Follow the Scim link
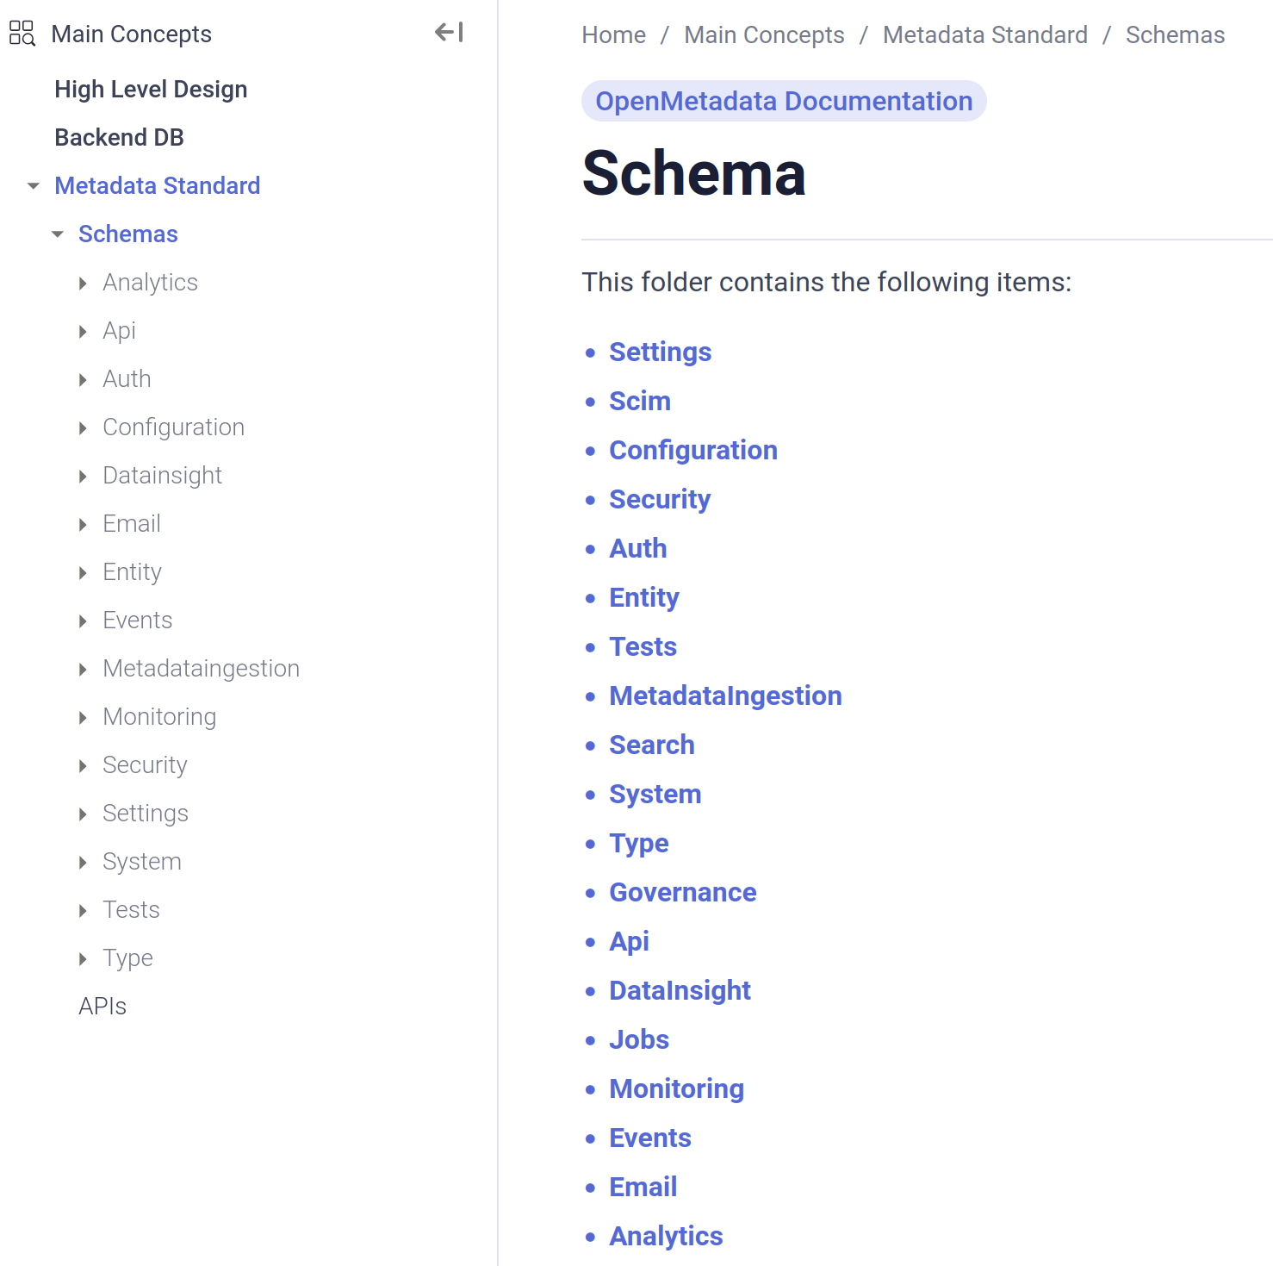The image size is (1273, 1266). coord(639,401)
